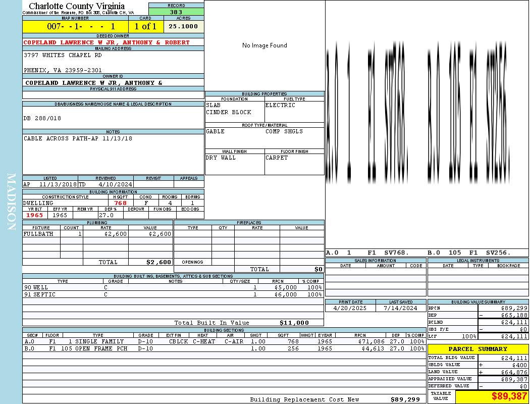The image size is (530, 404).
Task: Click plumbing total $2,600 in bold
Action: click(158, 262)
